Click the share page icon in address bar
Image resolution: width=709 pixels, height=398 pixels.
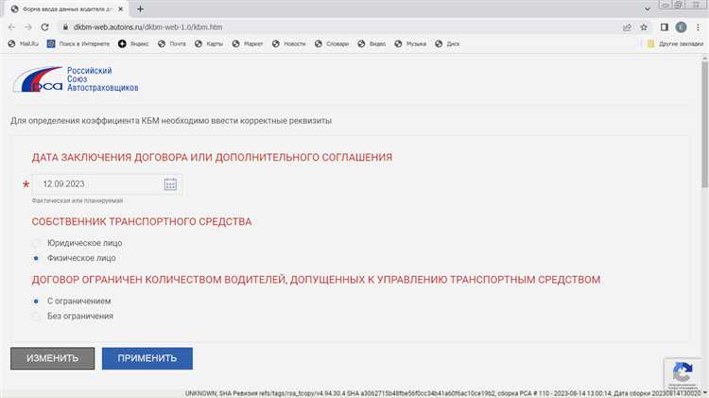[627, 27]
